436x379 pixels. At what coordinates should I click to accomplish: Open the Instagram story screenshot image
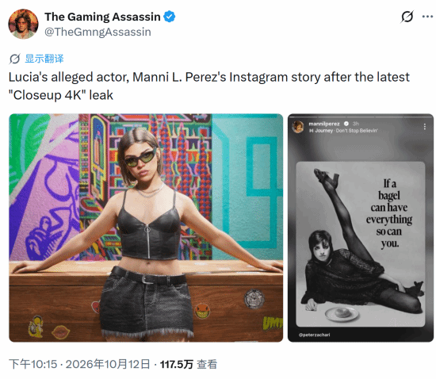pyautogui.click(x=361, y=228)
